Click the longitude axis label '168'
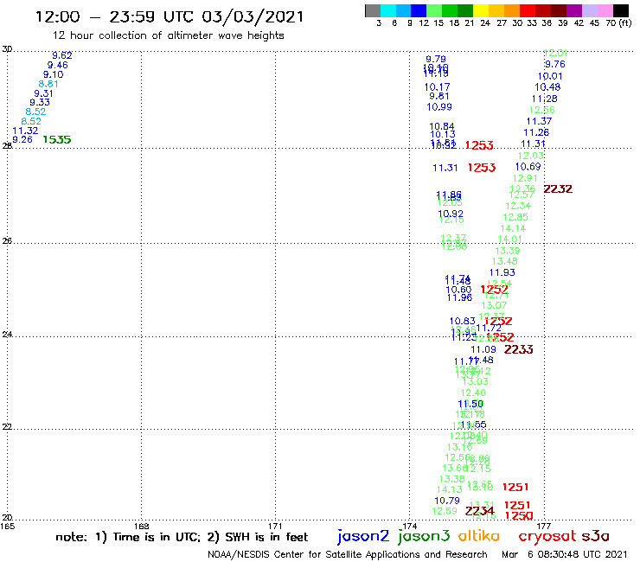Image resolution: width=640 pixels, height=562 pixels. [141, 526]
